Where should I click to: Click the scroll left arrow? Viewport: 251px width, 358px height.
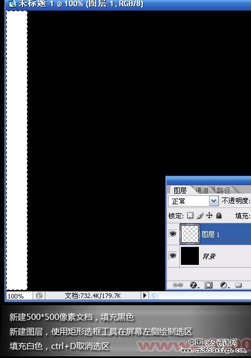pyautogui.click(x=153, y=296)
